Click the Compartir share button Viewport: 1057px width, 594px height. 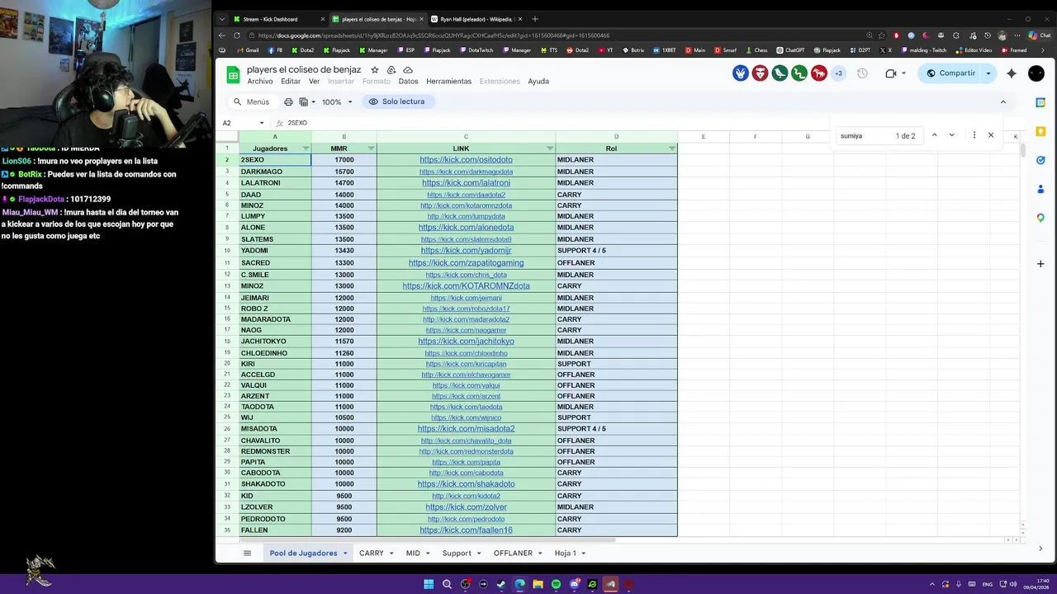[950, 73]
